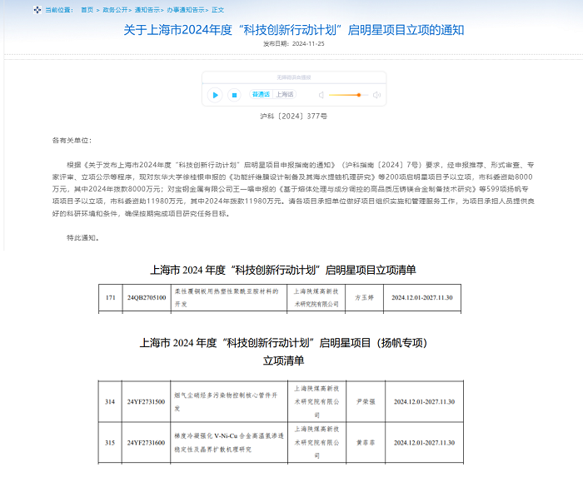The width and height of the screenshot is (583, 502).
Task: Open 政务公开 breadcrumb link
Action: (115, 10)
